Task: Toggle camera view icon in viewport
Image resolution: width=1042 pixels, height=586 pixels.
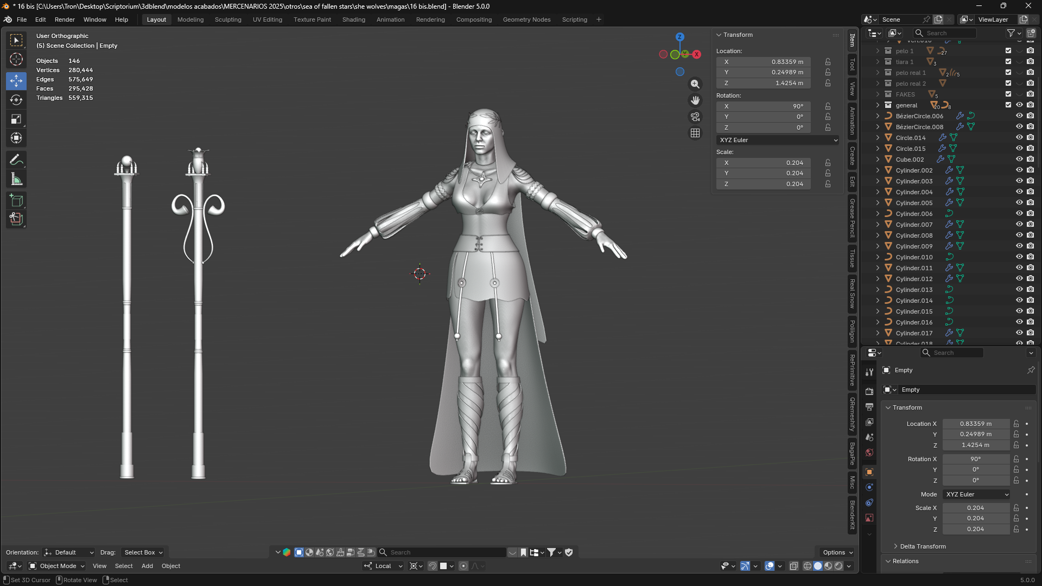Action: pyautogui.click(x=695, y=117)
